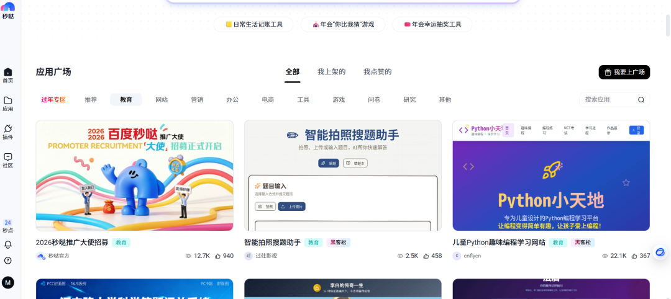
Task: Click the floating assistant icon at right edge
Action: pos(660,252)
